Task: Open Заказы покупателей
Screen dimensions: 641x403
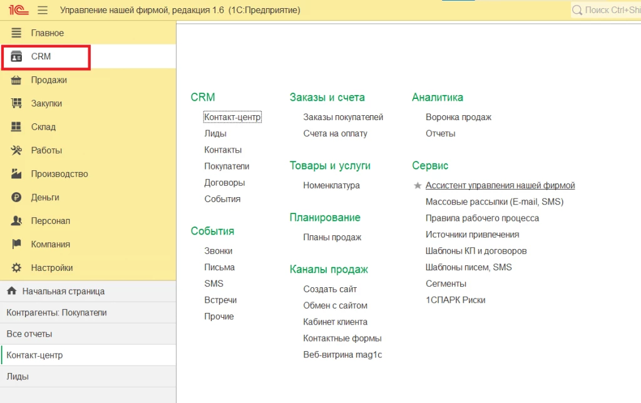Action: tap(343, 117)
